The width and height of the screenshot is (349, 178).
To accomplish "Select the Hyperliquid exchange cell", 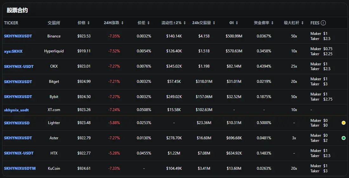I will [x=54, y=51].
